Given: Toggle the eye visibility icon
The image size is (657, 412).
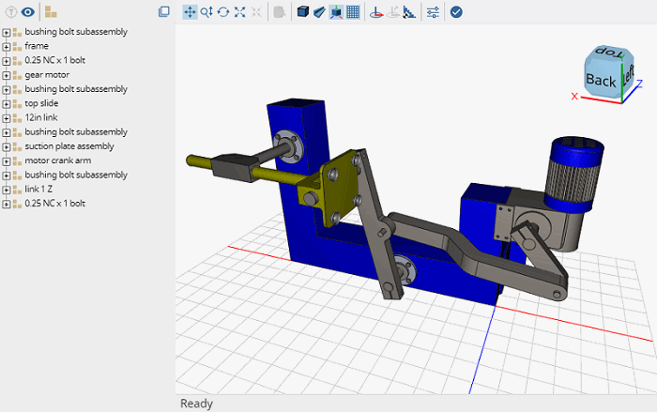Looking at the screenshot, I should click(x=28, y=12).
